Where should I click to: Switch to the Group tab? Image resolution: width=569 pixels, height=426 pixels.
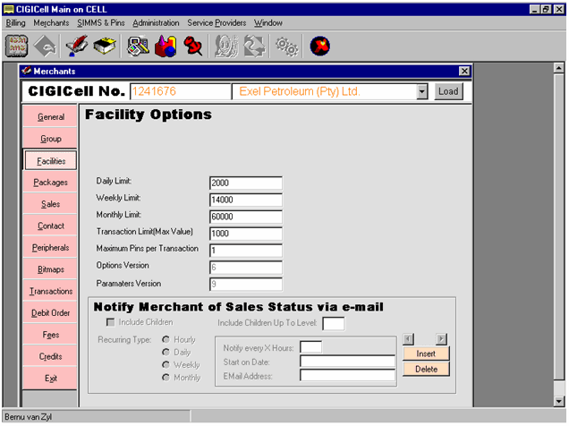coord(50,138)
